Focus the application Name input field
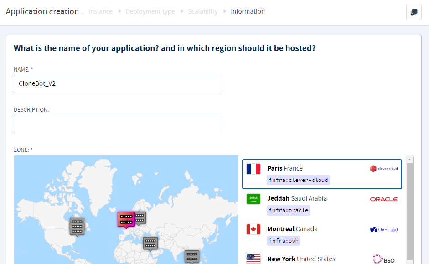This screenshot has width=429, height=264. 117,84
